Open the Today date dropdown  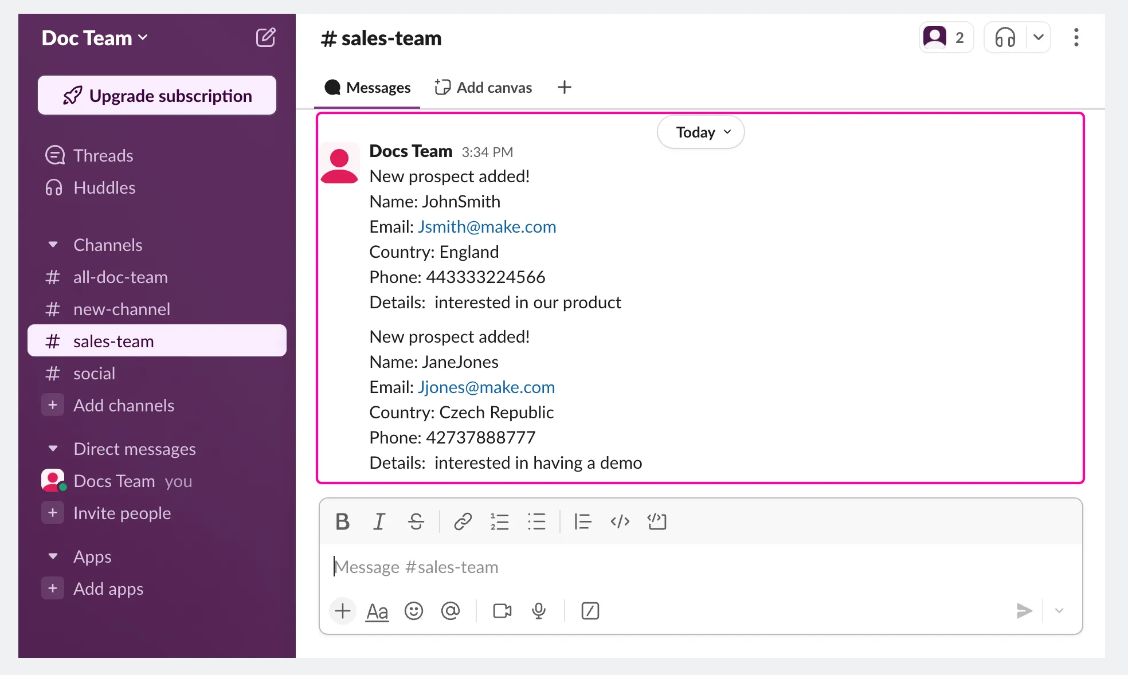click(x=700, y=132)
